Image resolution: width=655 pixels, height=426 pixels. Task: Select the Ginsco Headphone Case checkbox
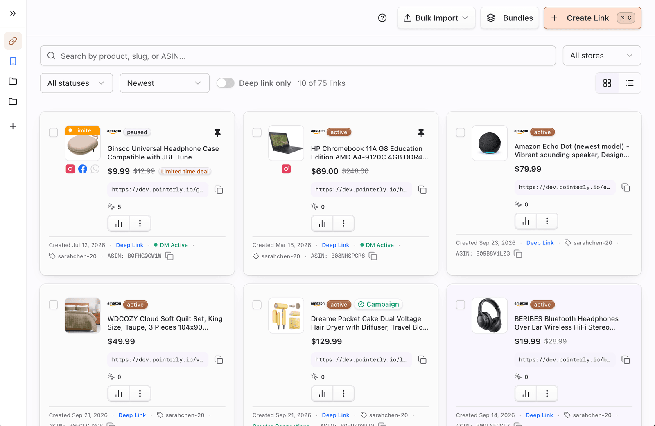(53, 132)
